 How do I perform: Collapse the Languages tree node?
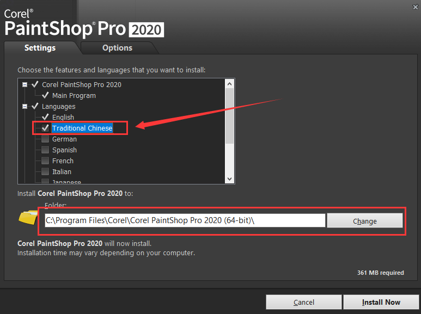[x=25, y=107]
